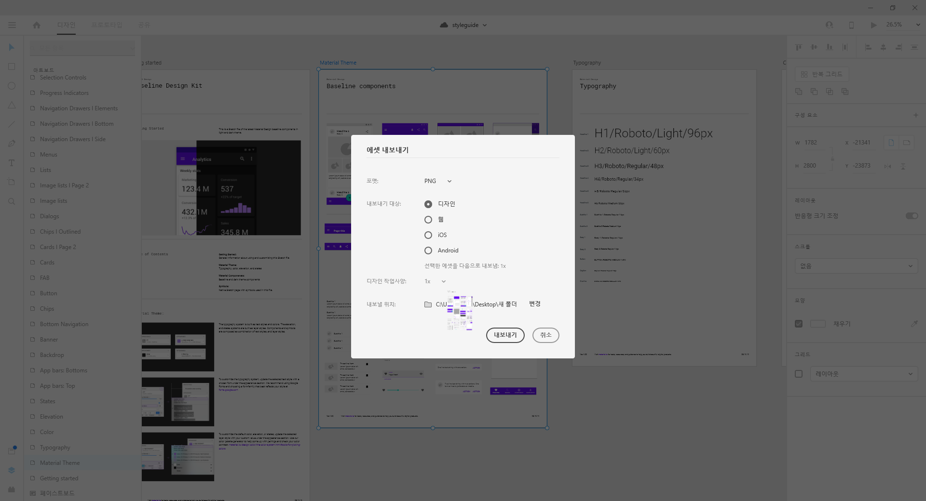926x501 pixels.
Task: Select the Zoom tool
Action: pyautogui.click(x=12, y=201)
